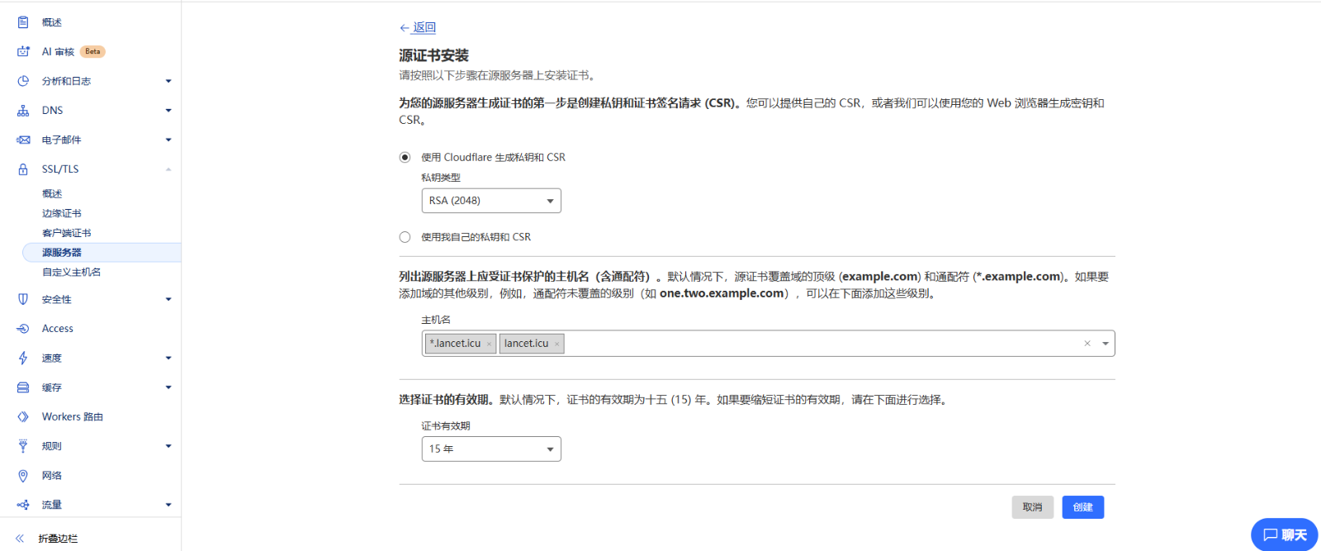Click the 创建 button

[1082, 507]
